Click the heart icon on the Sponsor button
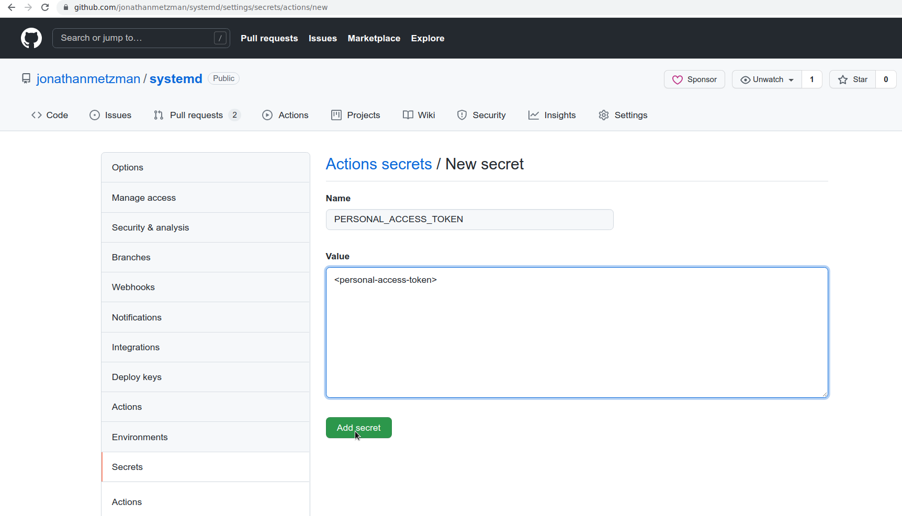902x516 pixels. [x=678, y=79]
